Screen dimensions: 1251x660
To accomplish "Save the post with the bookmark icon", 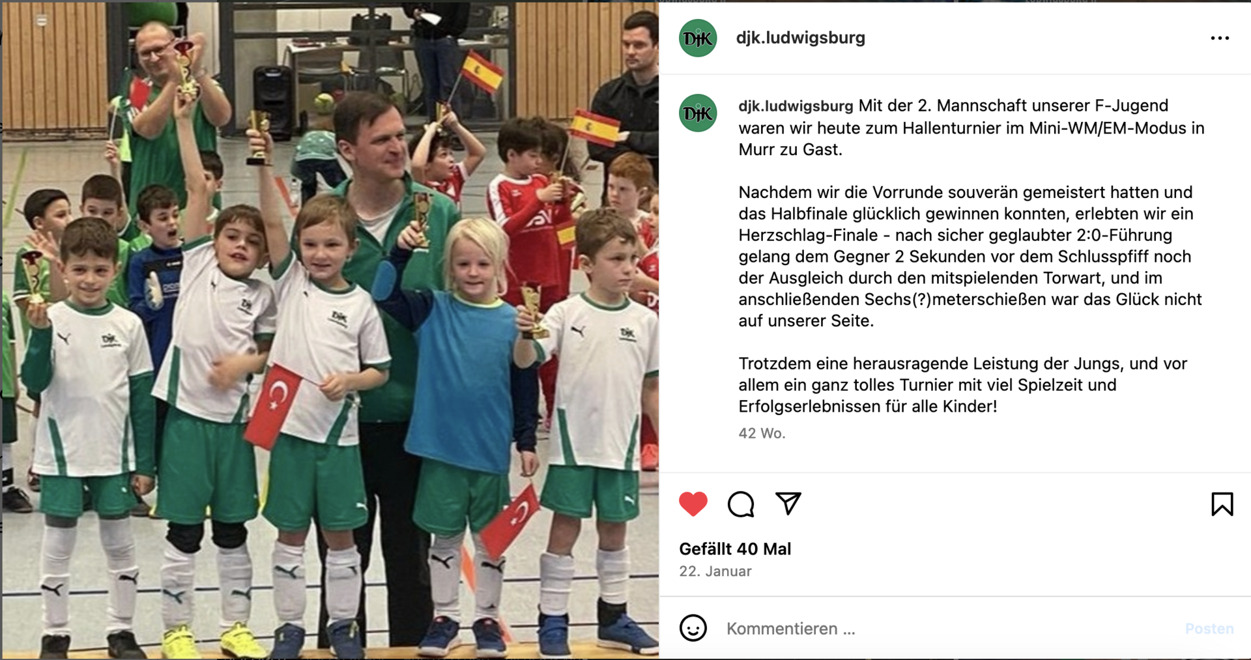I will [x=1222, y=504].
